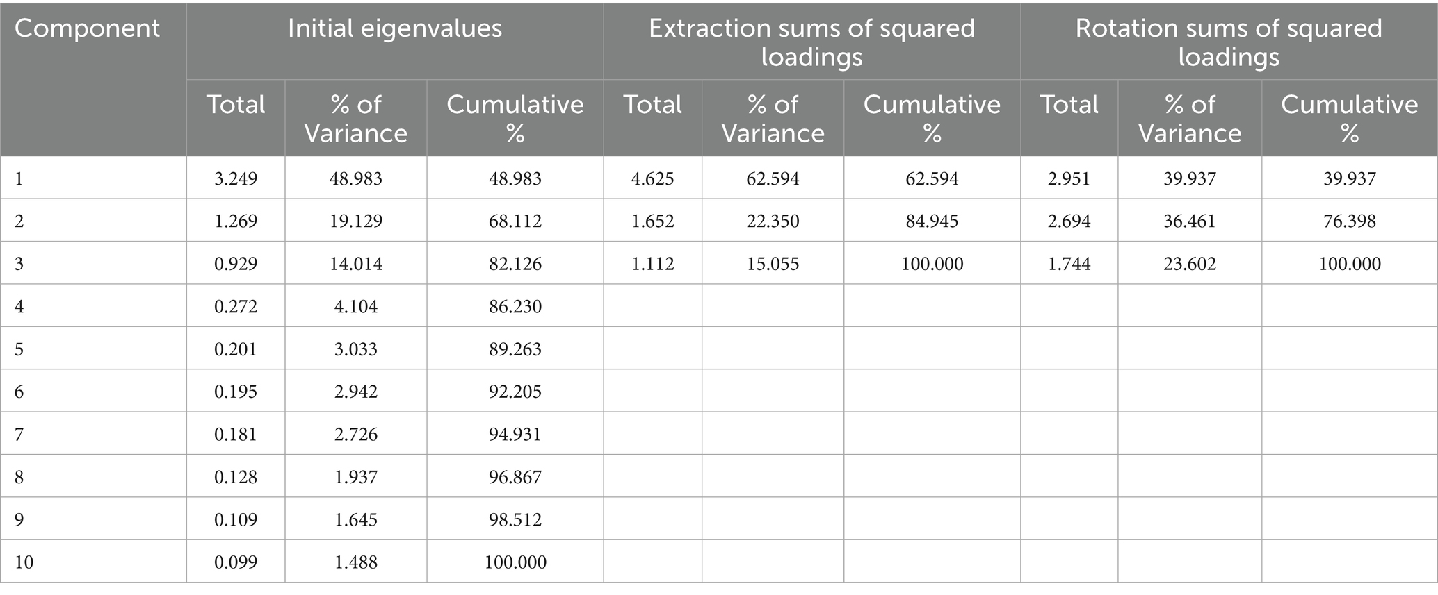Click the Rotation sums of squared loadings header

coord(1229,42)
